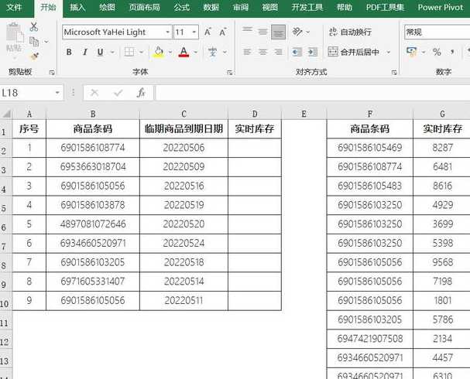The height and width of the screenshot is (379, 470).
Task: Open the underline style dropdown arrow
Action: (112, 52)
